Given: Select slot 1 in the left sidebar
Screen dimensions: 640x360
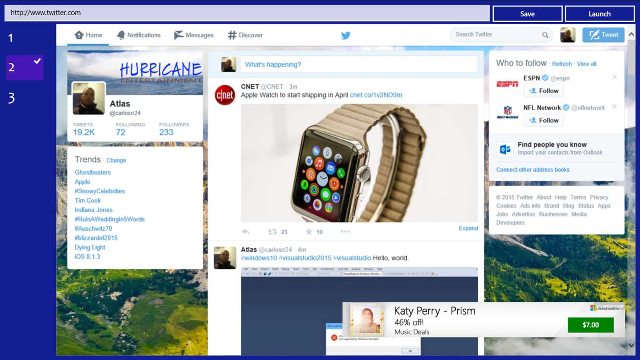Looking at the screenshot, I should pos(11,38).
